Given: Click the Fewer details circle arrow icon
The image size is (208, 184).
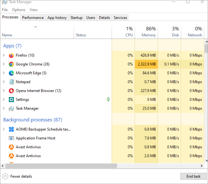Looking at the screenshot, I should (x=5, y=176).
